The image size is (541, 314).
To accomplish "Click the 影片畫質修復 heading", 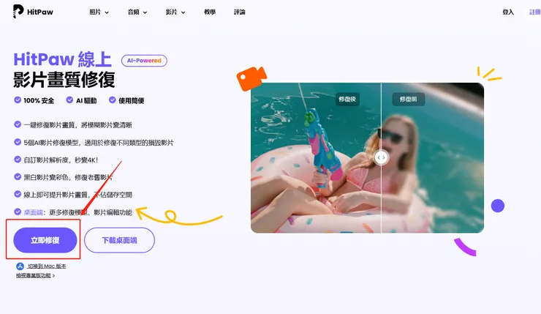I will coord(64,80).
